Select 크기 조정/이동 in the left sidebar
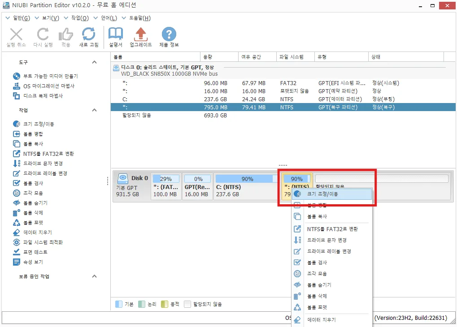457x327 pixels. click(34, 124)
